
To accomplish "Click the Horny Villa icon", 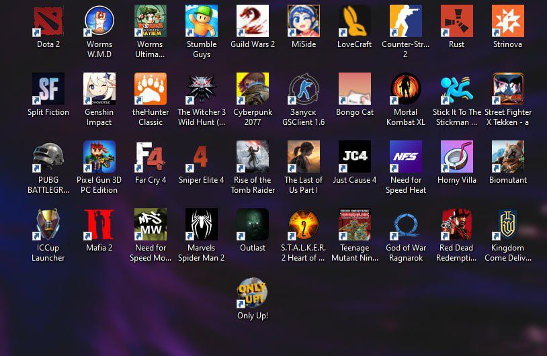I will [x=457, y=157].
